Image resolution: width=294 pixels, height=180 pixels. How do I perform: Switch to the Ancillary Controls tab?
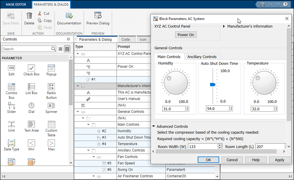(x=202, y=57)
